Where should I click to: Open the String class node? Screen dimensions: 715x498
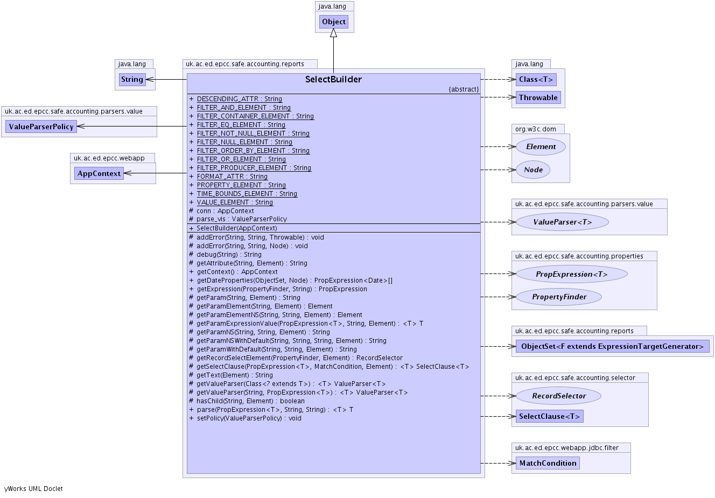click(132, 80)
